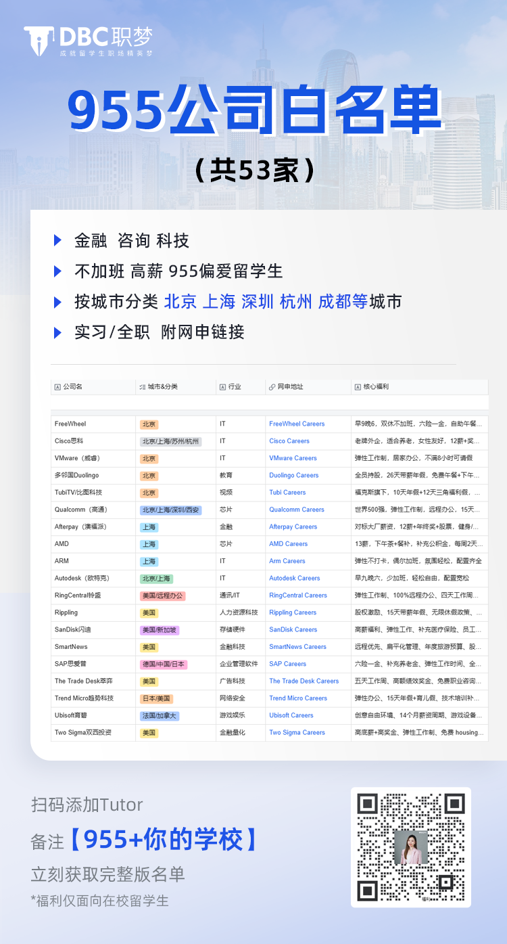The image size is (507, 944).
Task: Click the 游戏娱乐 industry cell
Action: click(x=241, y=715)
